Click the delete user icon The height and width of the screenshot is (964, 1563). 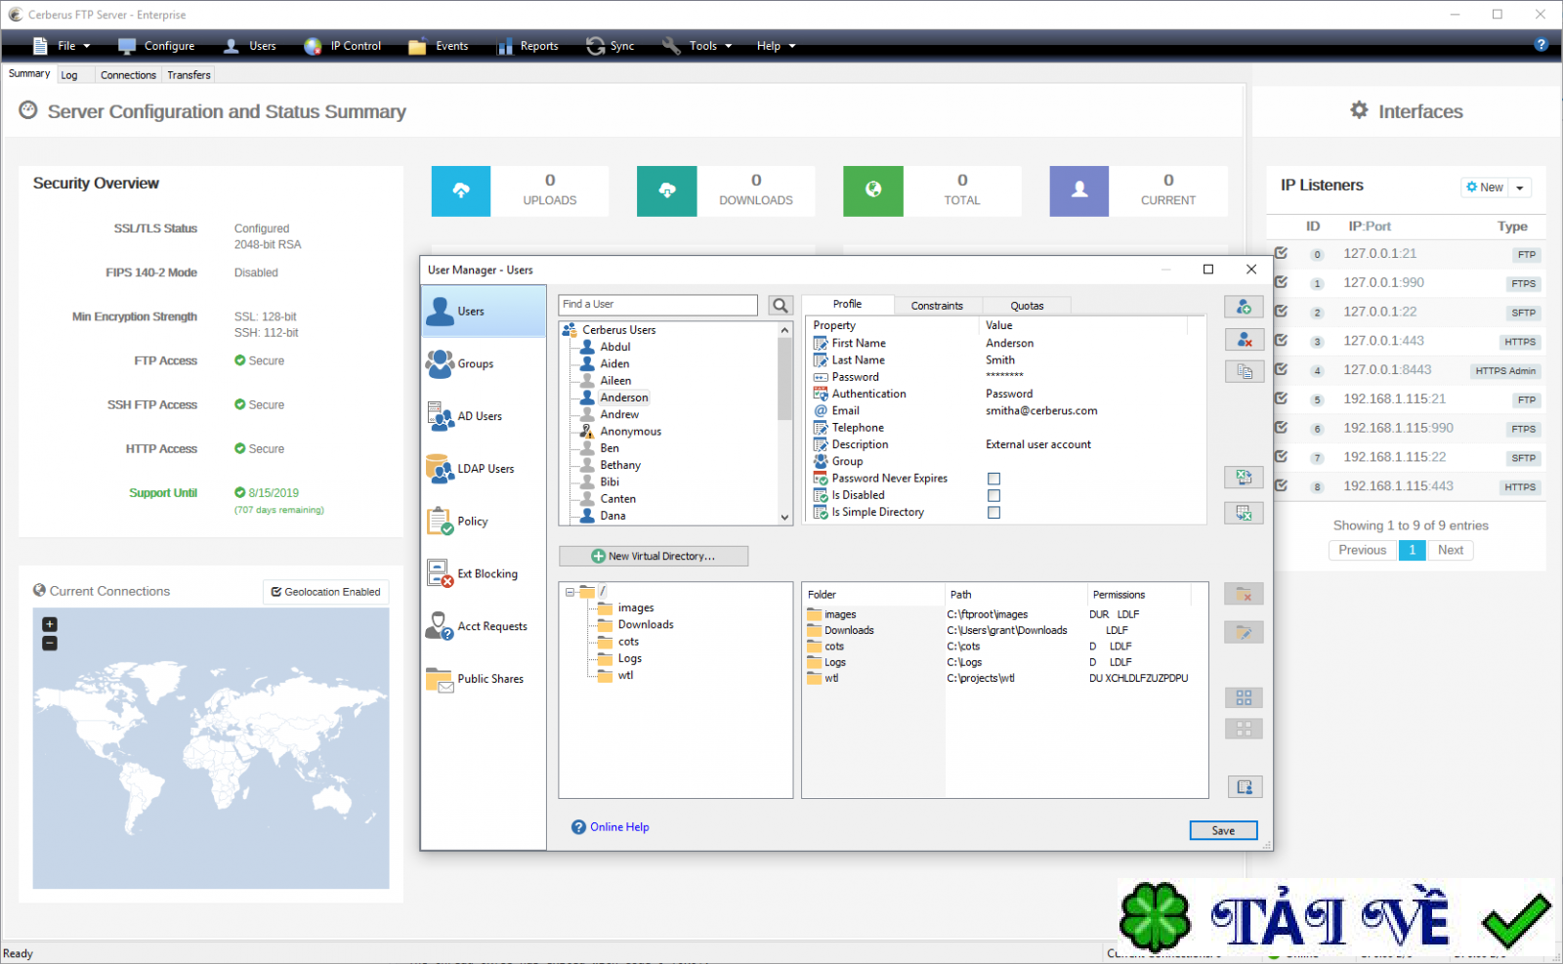tap(1244, 339)
